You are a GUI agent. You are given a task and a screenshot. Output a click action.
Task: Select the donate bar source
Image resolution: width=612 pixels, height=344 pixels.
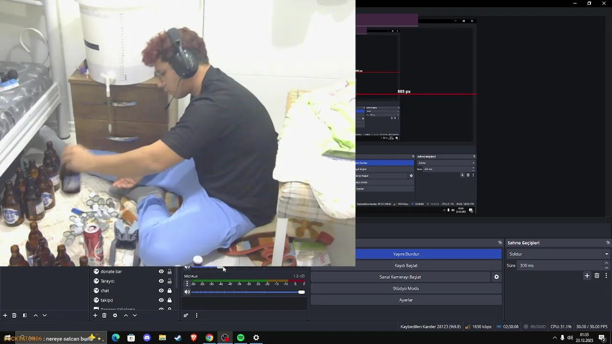click(x=111, y=271)
